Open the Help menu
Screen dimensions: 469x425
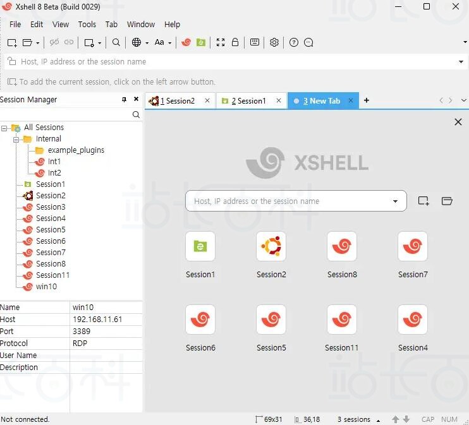pos(172,24)
